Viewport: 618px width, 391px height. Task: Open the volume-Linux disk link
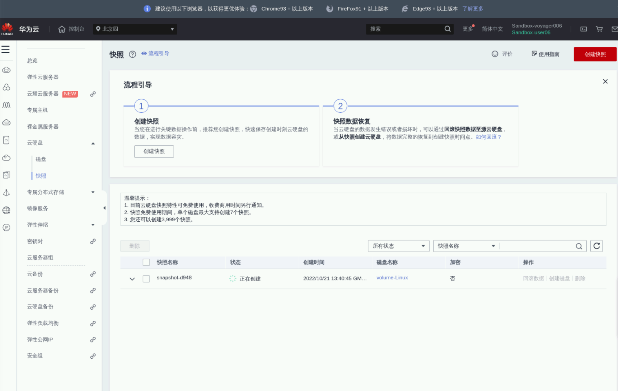[392, 278]
